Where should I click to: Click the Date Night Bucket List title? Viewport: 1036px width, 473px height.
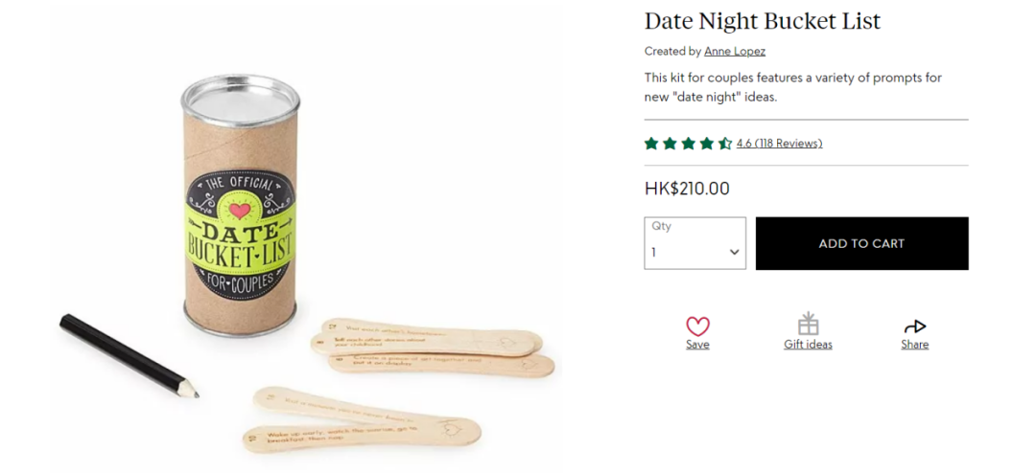762,21
